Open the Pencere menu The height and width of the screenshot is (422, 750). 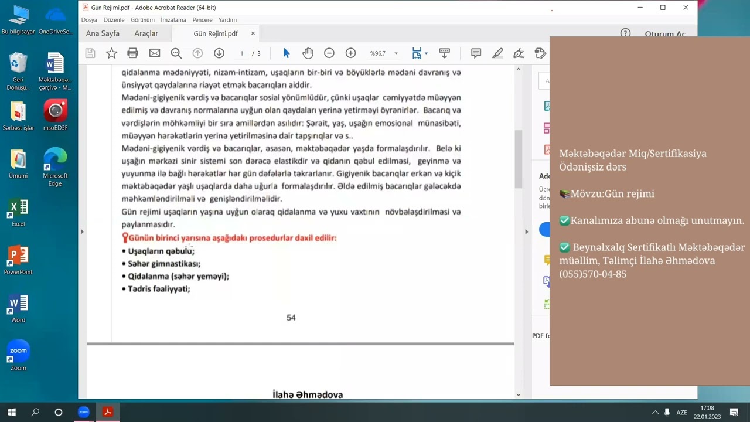click(x=202, y=20)
